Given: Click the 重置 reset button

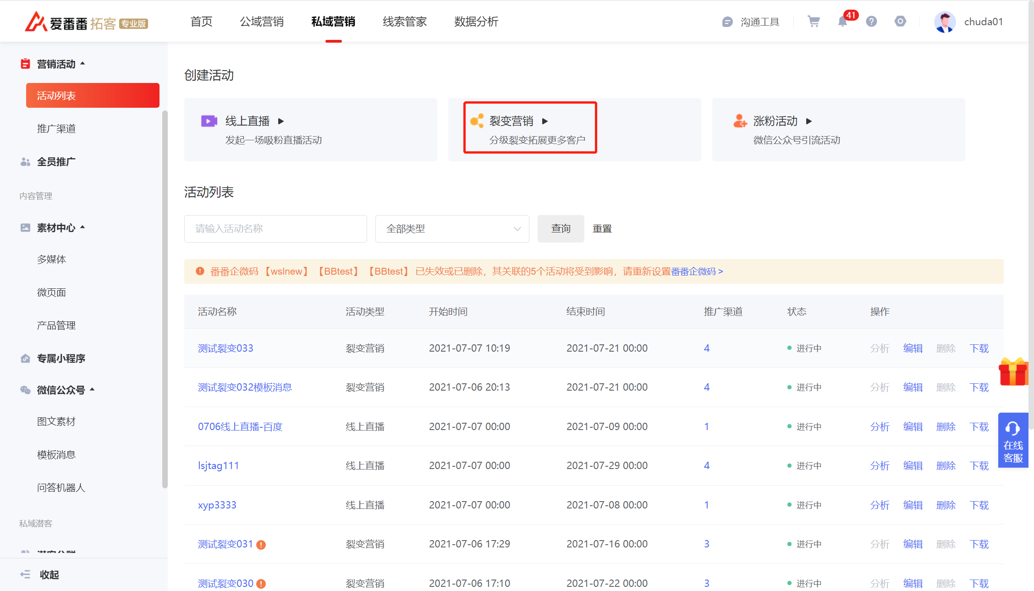Looking at the screenshot, I should (x=602, y=229).
